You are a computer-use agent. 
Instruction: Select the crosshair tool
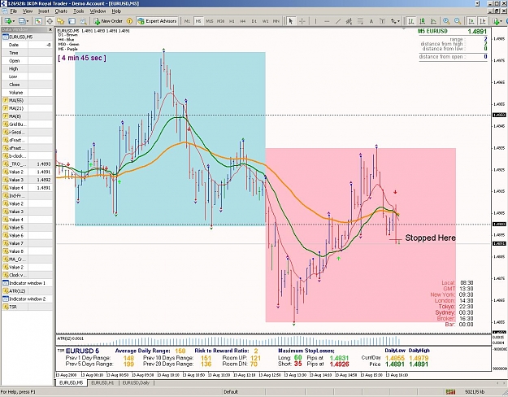pos(302,21)
